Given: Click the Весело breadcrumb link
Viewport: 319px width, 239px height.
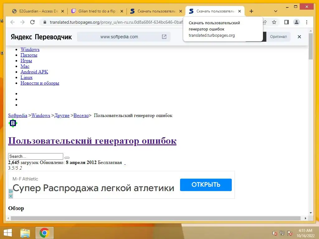Looking at the screenshot, I should [x=81, y=115].
